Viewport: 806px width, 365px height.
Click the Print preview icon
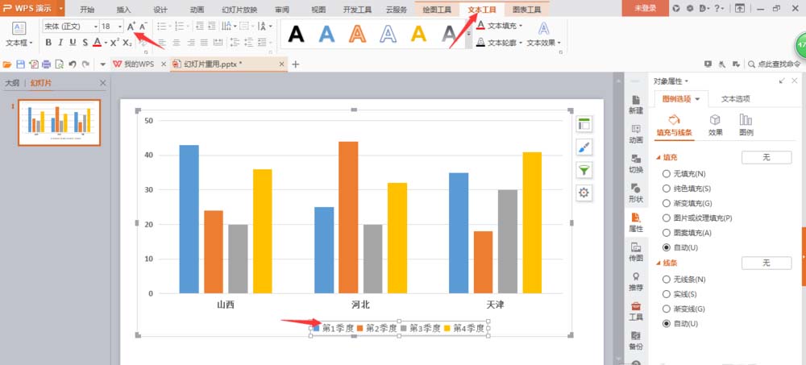59,64
